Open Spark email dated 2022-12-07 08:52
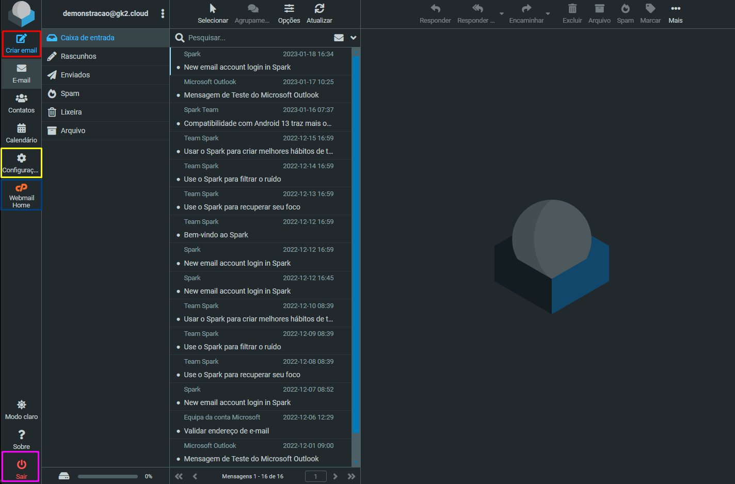 point(261,396)
